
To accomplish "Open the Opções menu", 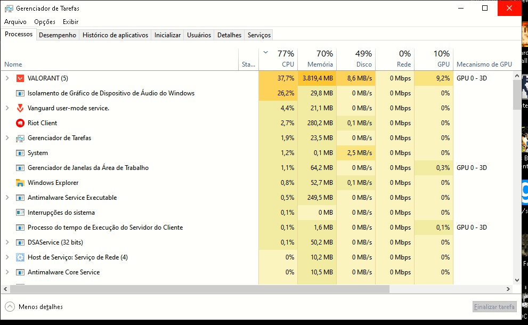I will coord(44,21).
